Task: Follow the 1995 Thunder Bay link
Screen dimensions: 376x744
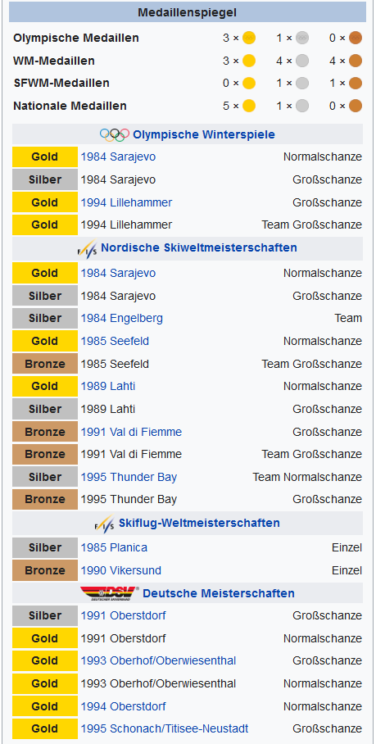Action: click(x=129, y=477)
